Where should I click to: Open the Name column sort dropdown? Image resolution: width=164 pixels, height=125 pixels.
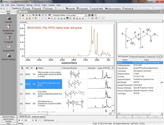(61, 68)
